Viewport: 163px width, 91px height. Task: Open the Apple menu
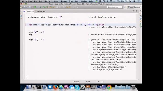23,1
